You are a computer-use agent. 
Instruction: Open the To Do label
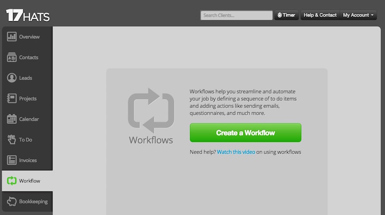click(x=26, y=140)
